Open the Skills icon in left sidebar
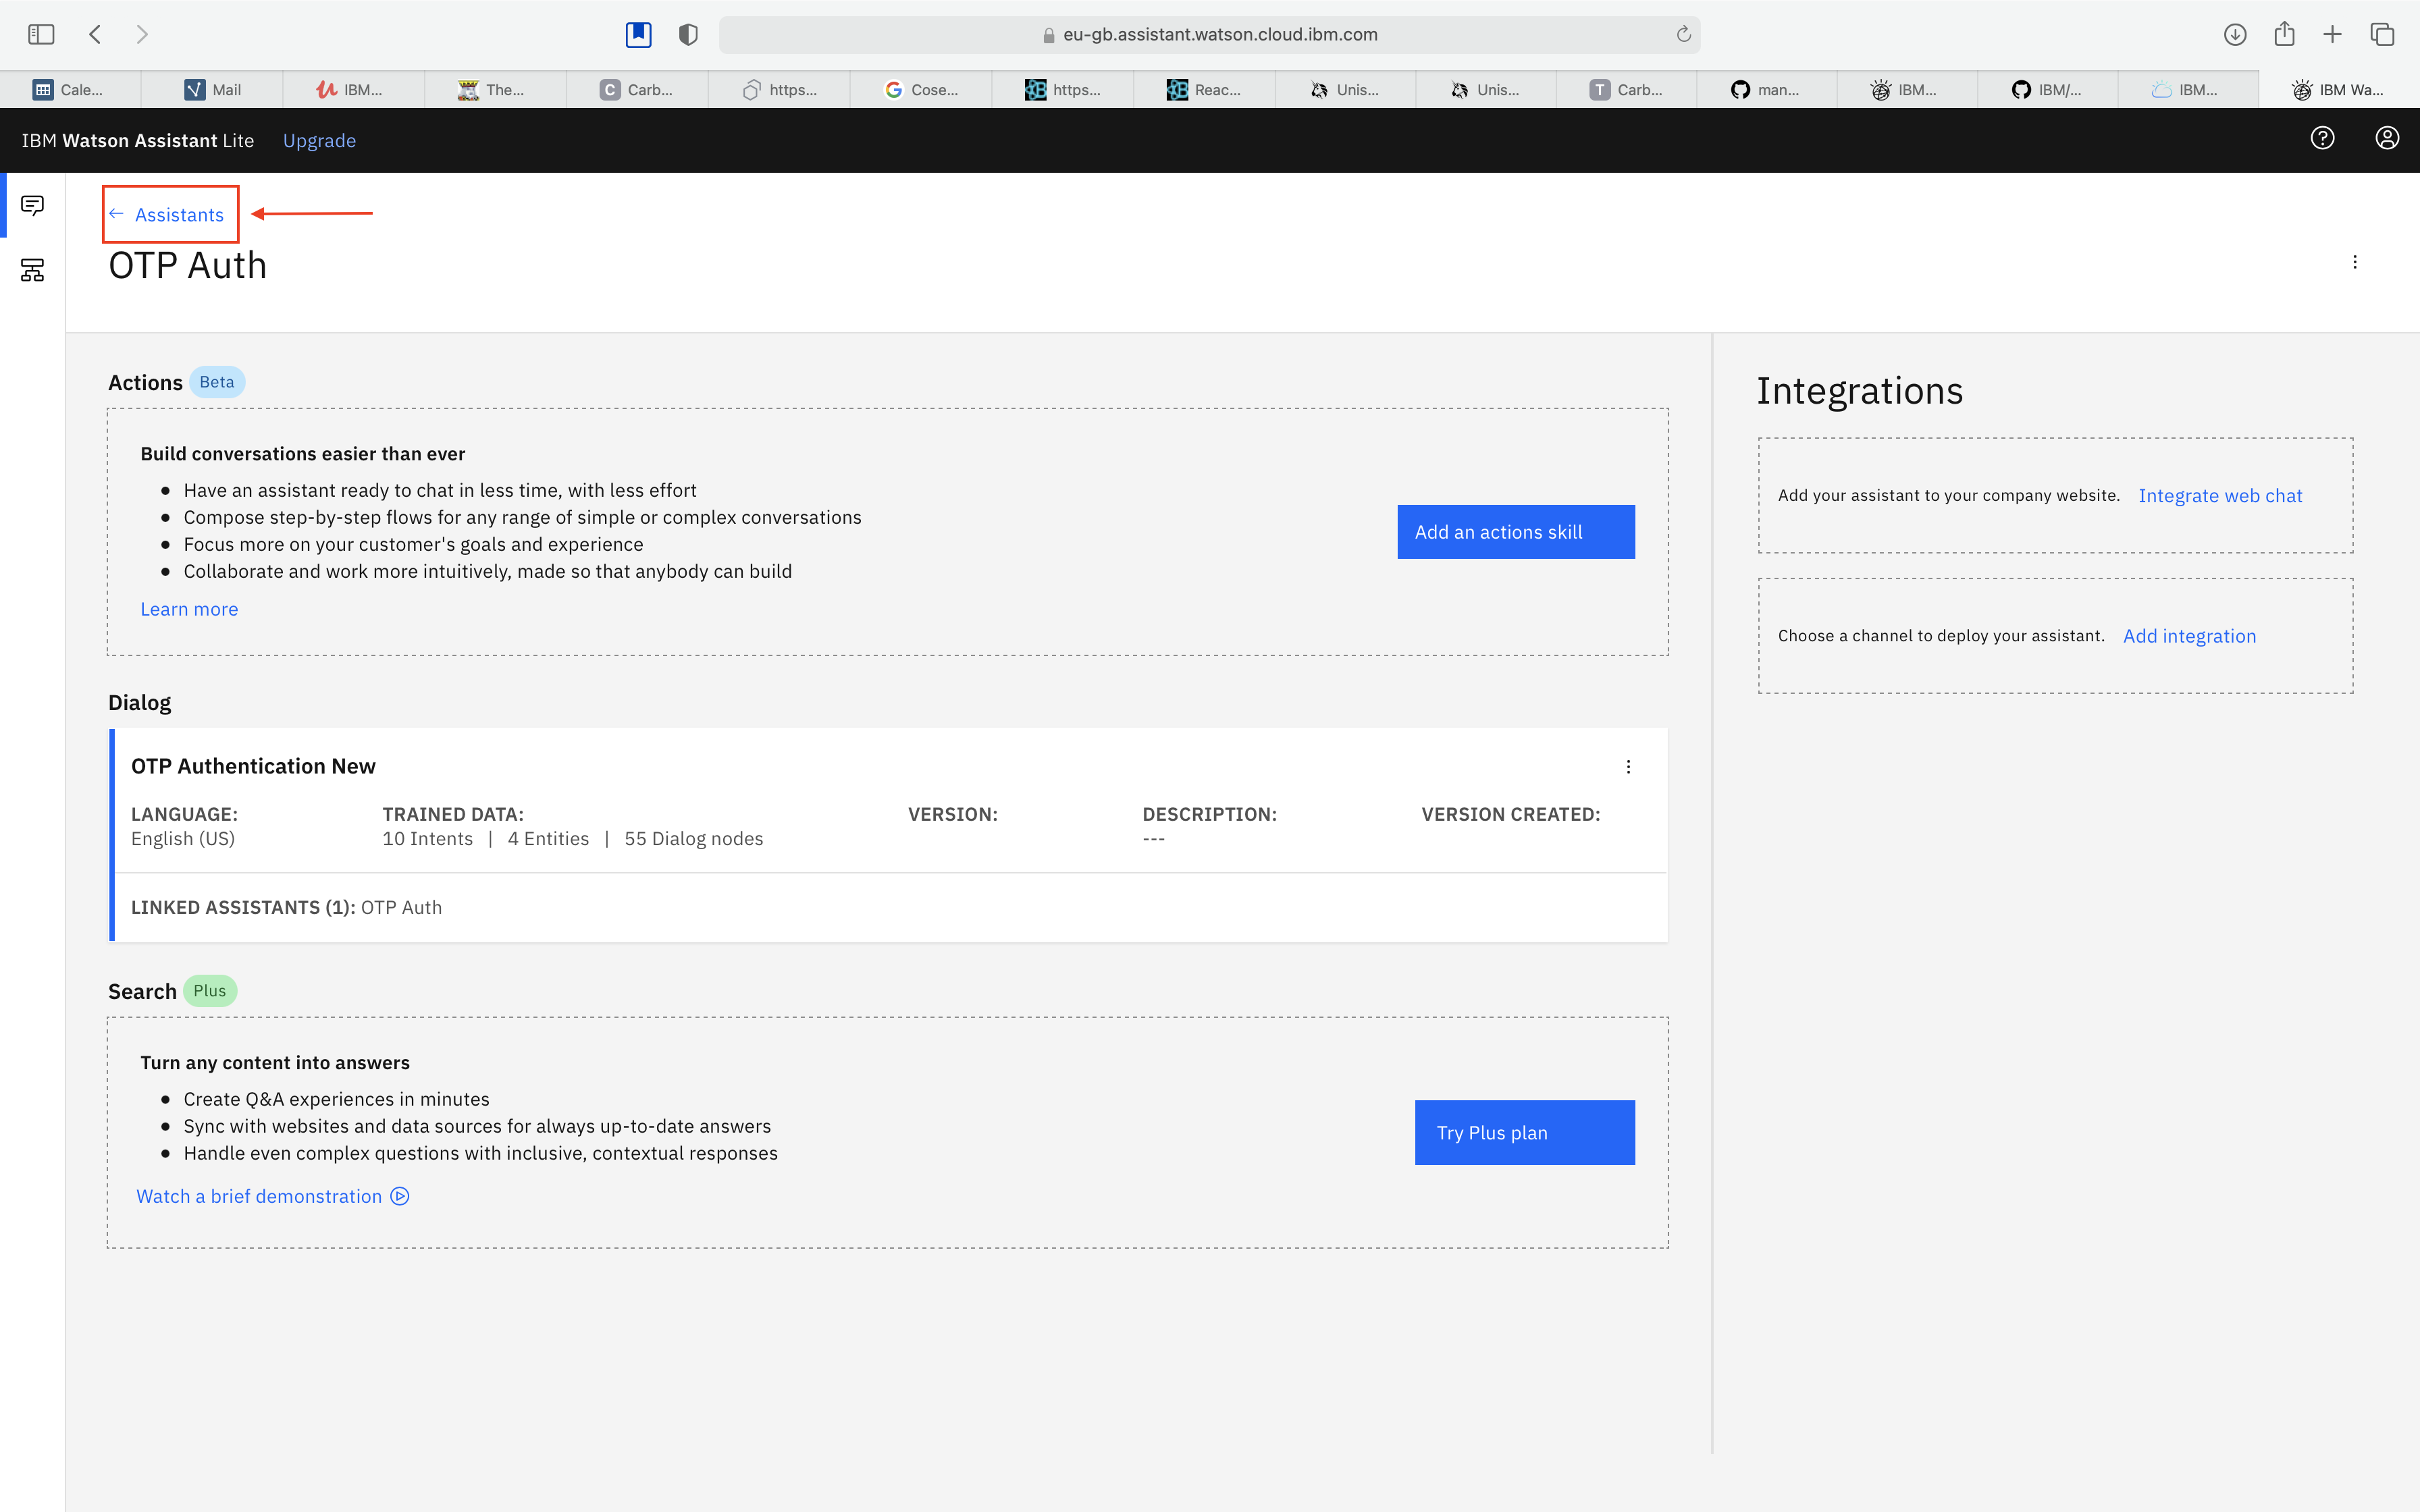 coord(32,270)
